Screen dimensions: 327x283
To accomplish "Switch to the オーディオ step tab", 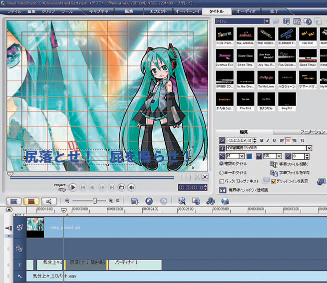I will pyautogui.click(x=246, y=11).
